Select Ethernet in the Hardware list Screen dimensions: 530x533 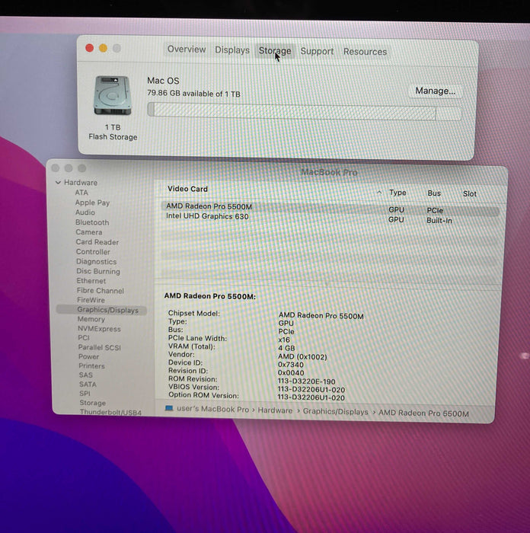click(x=91, y=281)
